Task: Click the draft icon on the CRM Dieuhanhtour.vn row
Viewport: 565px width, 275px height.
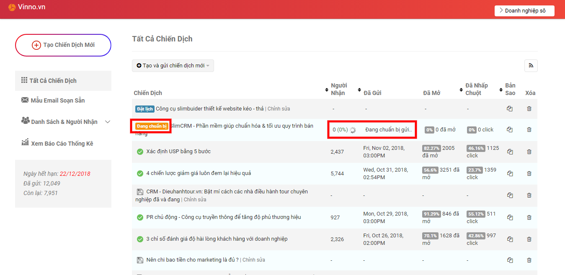Action: point(139,191)
